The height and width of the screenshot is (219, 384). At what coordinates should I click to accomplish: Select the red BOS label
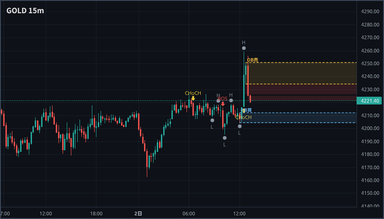click(x=223, y=99)
